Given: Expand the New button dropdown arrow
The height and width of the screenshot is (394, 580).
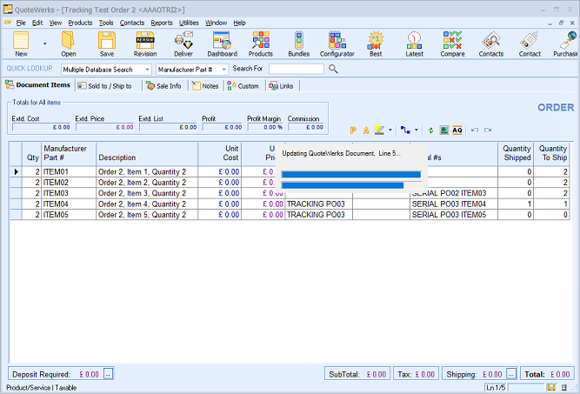Looking at the screenshot, I should click(43, 43).
